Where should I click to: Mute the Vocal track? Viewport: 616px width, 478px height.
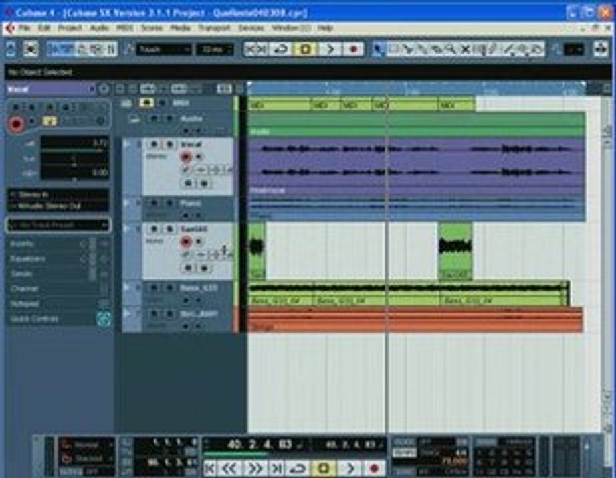coord(154,145)
